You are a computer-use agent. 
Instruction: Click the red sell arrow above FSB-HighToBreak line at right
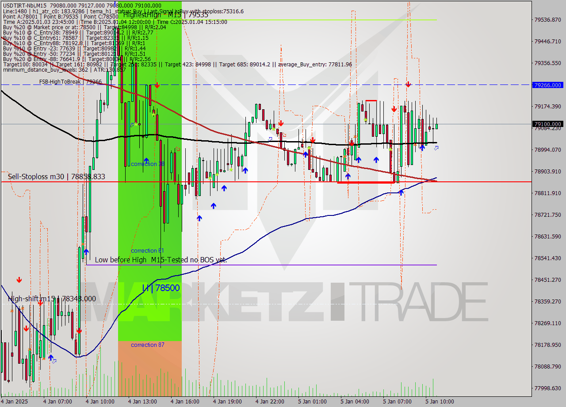coord(408,84)
